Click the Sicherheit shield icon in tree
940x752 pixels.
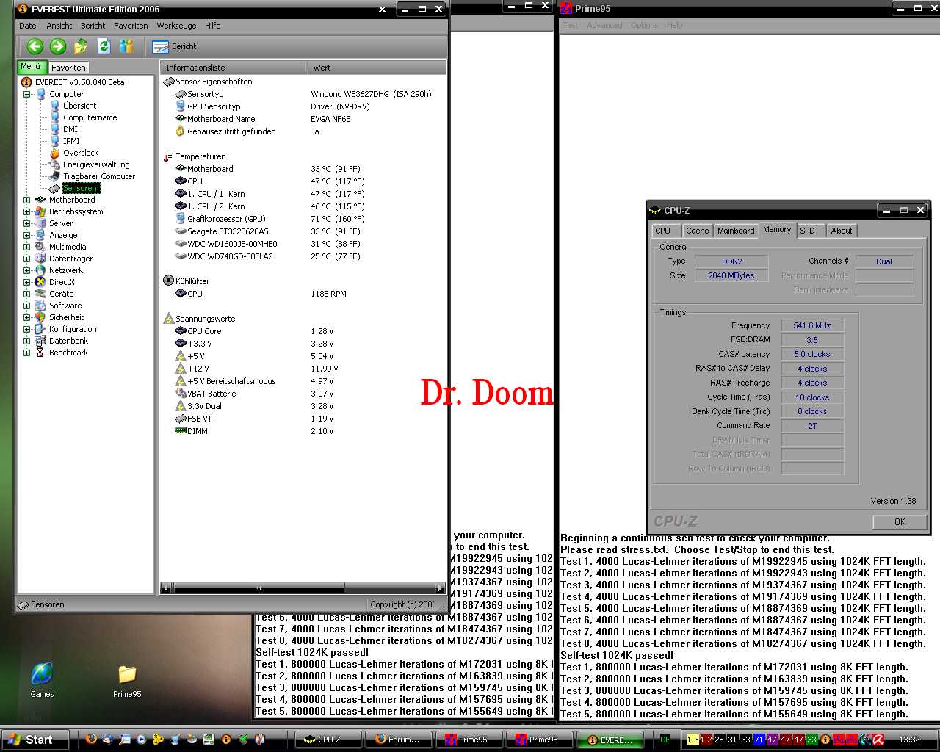click(x=40, y=317)
